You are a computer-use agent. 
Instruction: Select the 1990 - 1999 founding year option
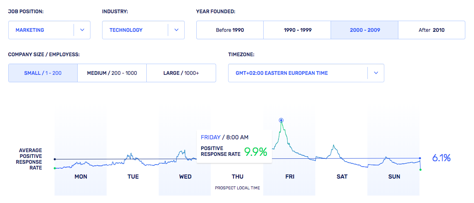click(297, 30)
